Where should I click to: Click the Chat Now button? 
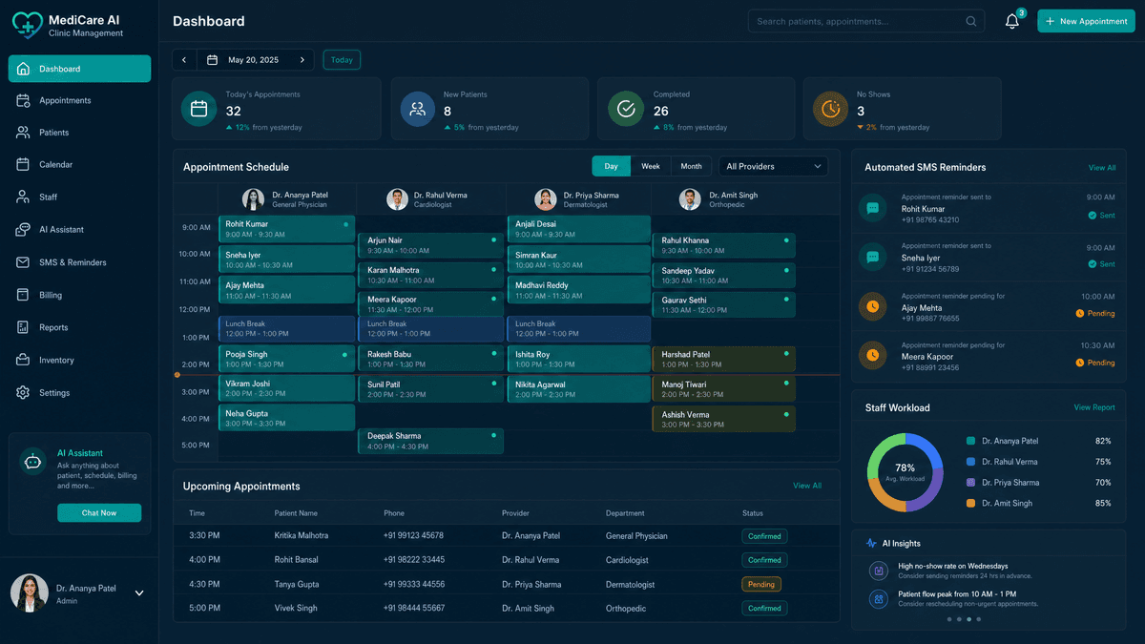coord(99,512)
